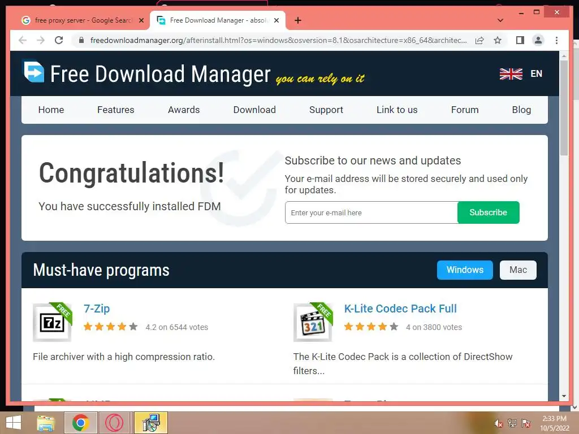Open the Features menu item
The height and width of the screenshot is (434, 579).
pyautogui.click(x=115, y=110)
